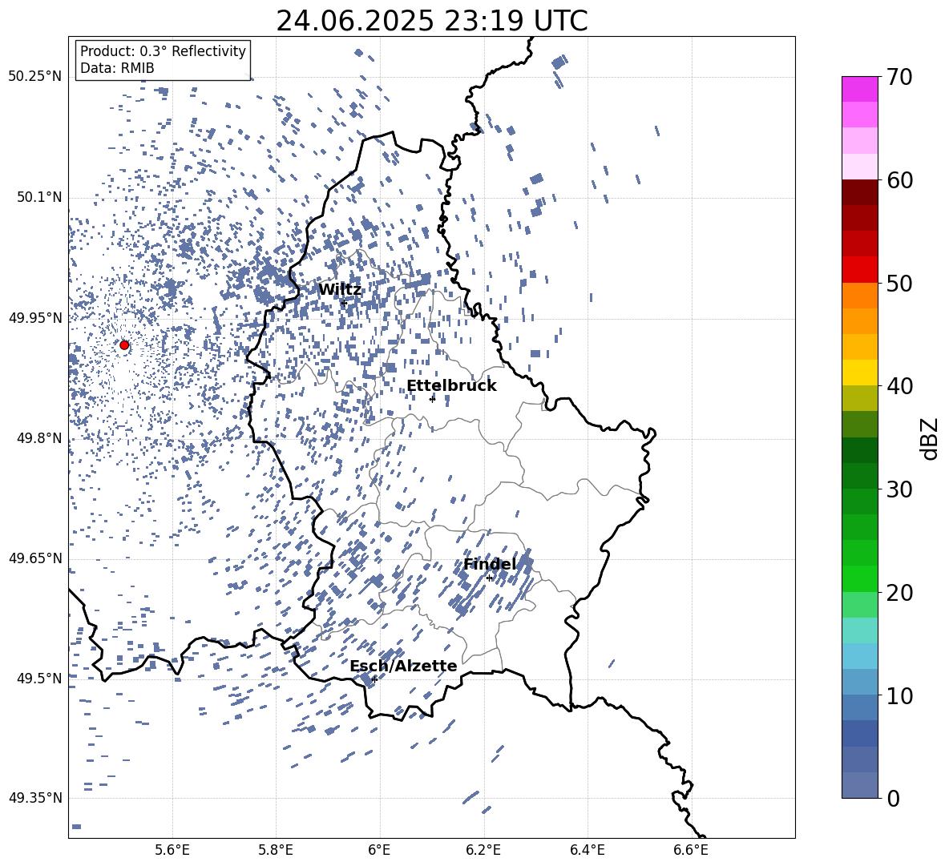This screenshot has width=949, height=866.
Task: Click the 49.95°N latitude label
Action: tap(35, 317)
